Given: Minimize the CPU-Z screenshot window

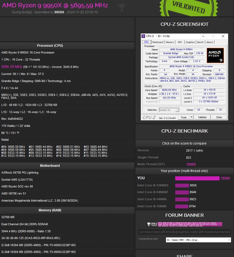Looking at the screenshot, I should tap(203, 36).
